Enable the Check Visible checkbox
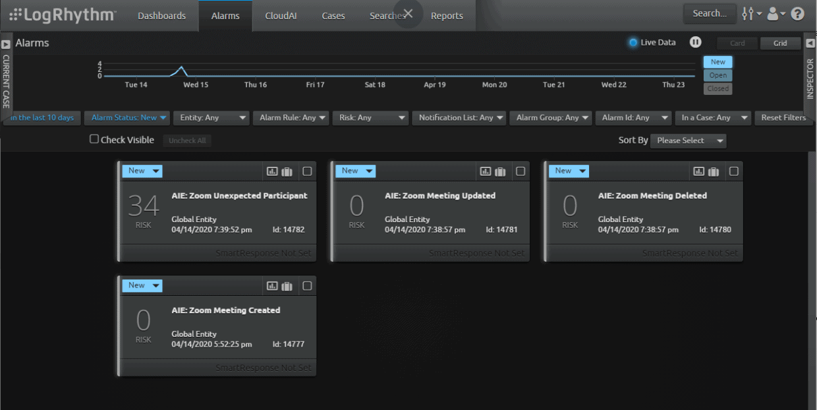The image size is (817, 410). tap(94, 139)
